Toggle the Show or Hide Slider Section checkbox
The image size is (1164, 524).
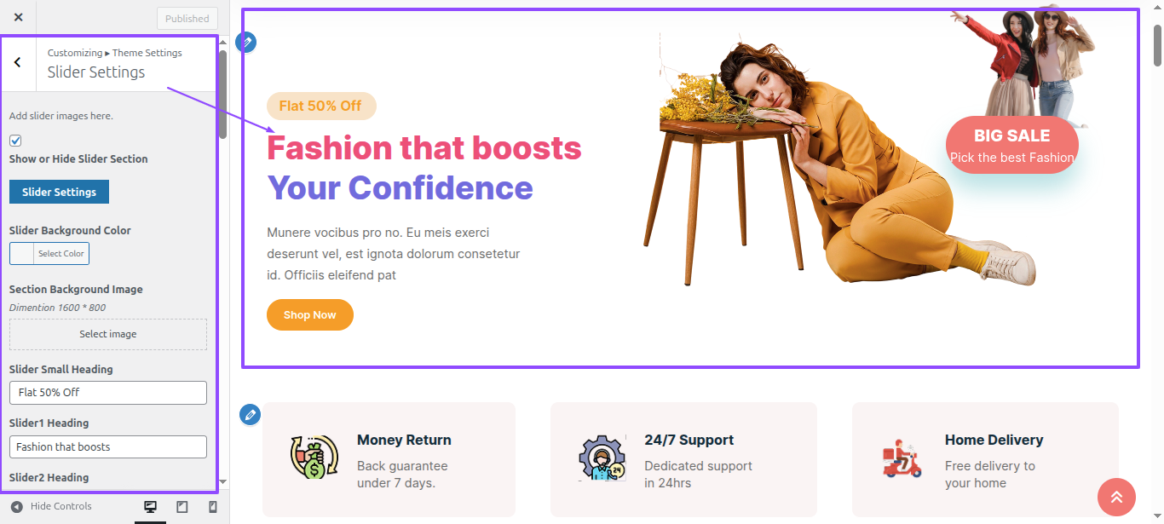[15, 141]
